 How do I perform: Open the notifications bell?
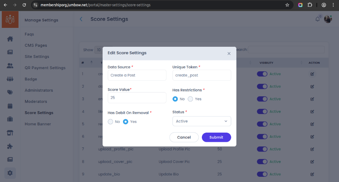coord(317,19)
